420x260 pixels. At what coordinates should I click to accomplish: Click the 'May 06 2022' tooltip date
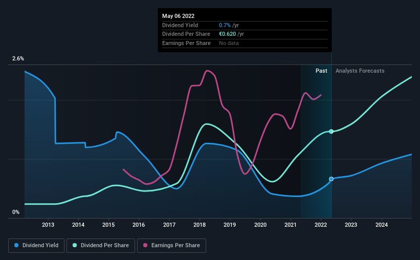[178, 16]
